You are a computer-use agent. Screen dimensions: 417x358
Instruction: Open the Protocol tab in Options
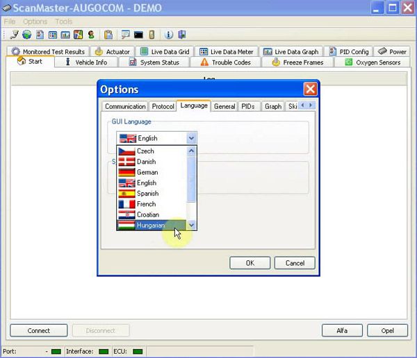click(x=163, y=106)
